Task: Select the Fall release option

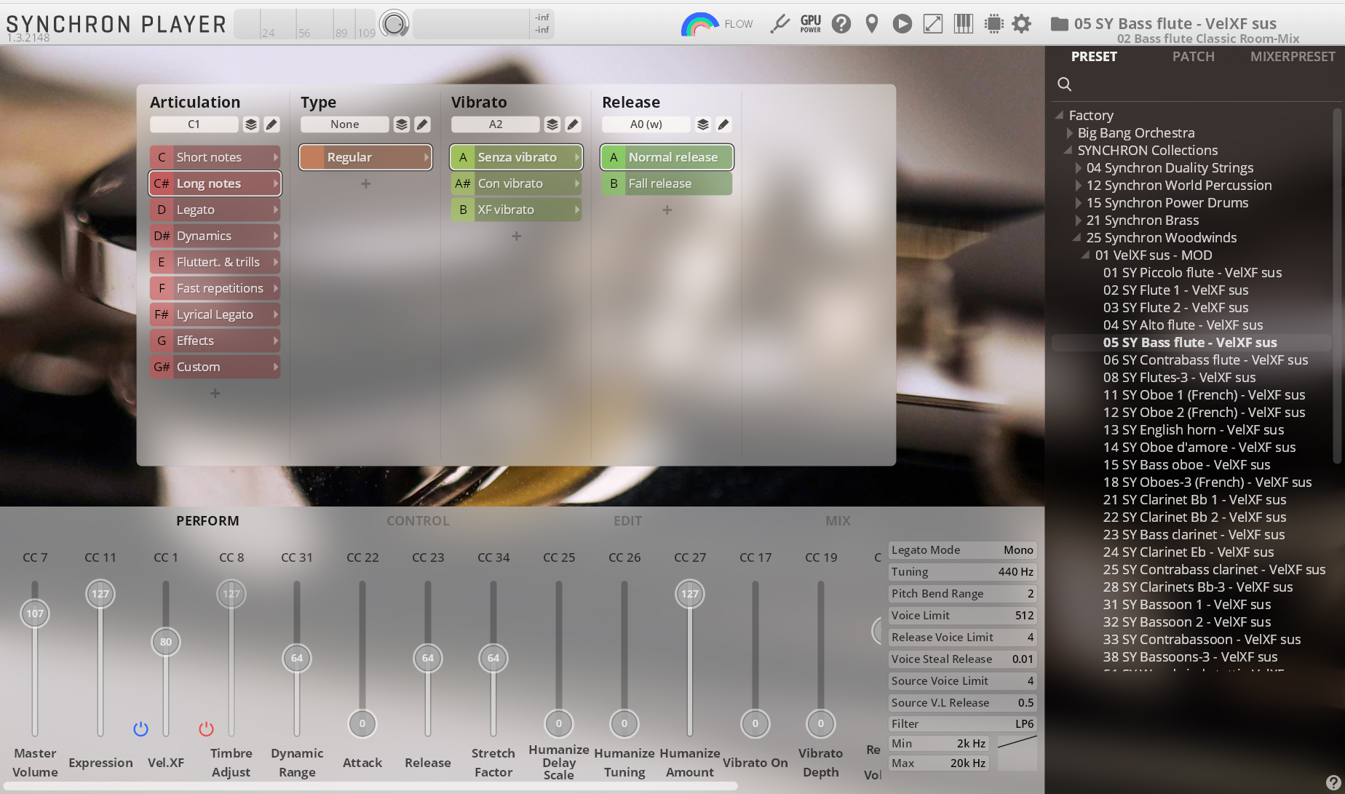Action: point(667,183)
